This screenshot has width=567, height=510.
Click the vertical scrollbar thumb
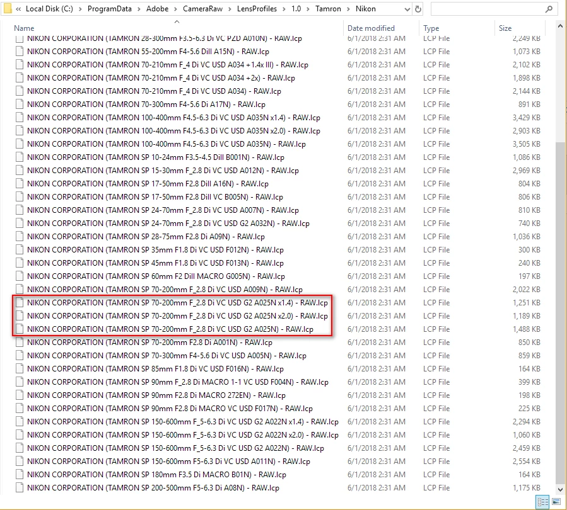click(560, 312)
